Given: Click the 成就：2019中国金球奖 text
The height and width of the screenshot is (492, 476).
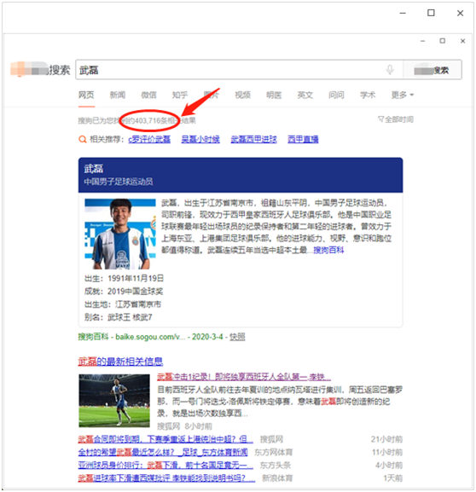Looking at the screenshot, I should click(124, 291).
